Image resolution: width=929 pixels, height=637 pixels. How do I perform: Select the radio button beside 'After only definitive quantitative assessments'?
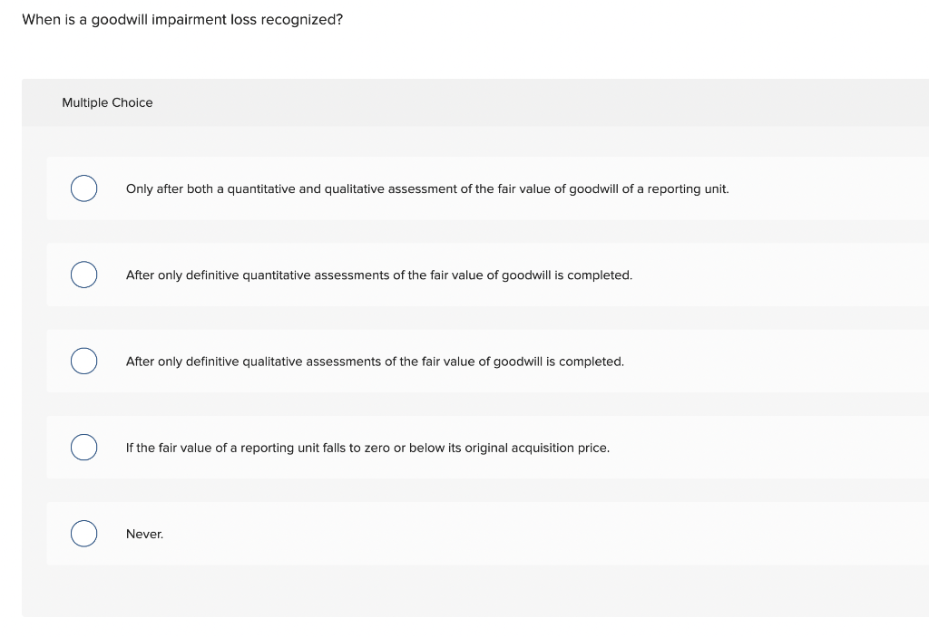(x=83, y=275)
